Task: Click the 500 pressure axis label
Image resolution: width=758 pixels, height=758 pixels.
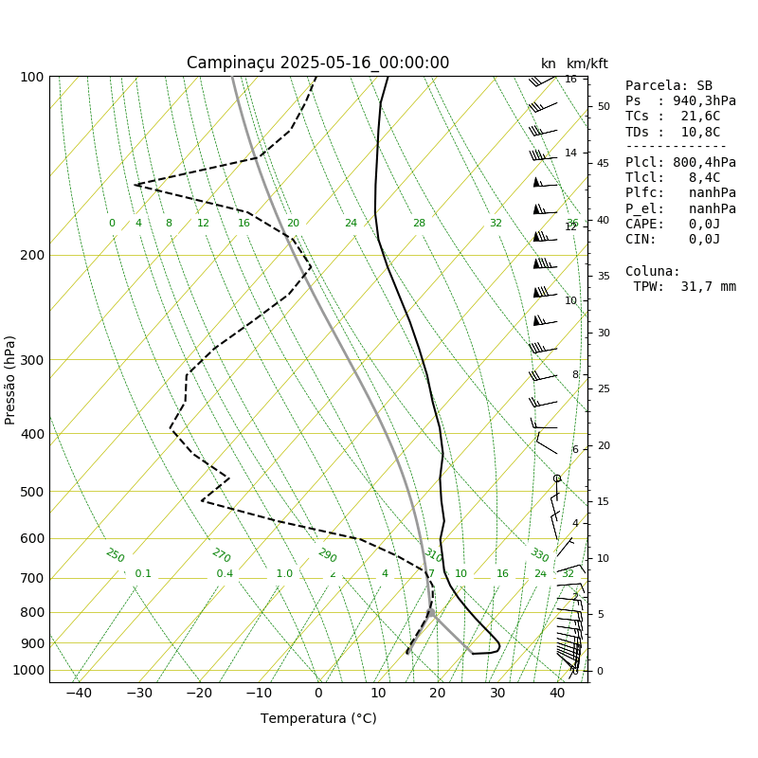Action: [32, 492]
